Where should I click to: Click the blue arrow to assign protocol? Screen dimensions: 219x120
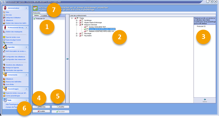[67, 59]
